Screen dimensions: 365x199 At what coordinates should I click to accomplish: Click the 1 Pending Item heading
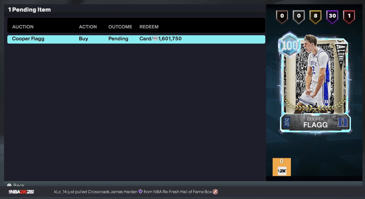click(x=30, y=10)
